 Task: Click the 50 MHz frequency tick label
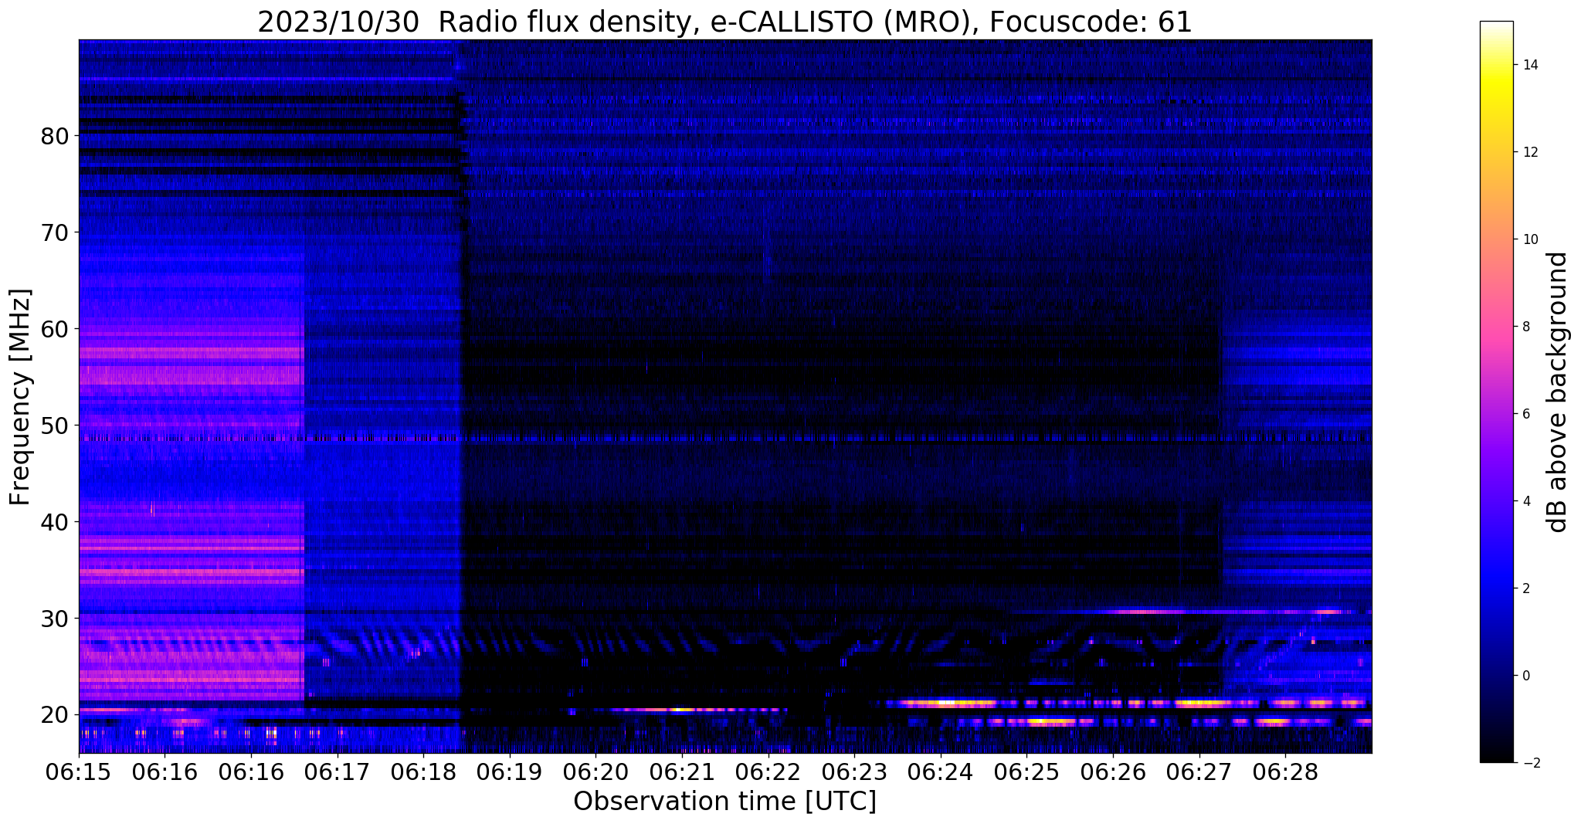pos(54,426)
